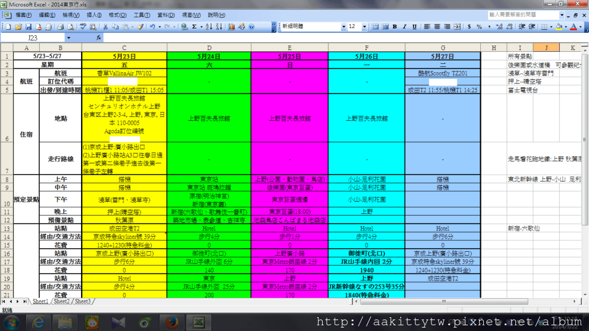Image resolution: width=589 pixels, height=331 pixels.
Task: Switch to the Sheet2 tab
Action: click(x=62, y=301)
